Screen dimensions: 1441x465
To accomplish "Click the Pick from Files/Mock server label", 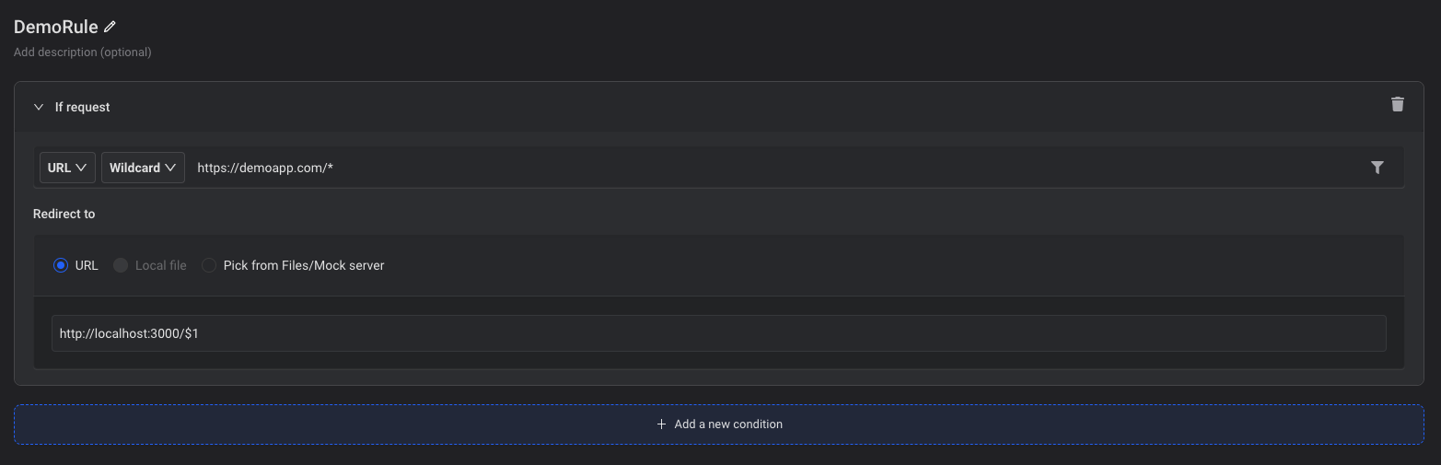I will click(304, 265).
